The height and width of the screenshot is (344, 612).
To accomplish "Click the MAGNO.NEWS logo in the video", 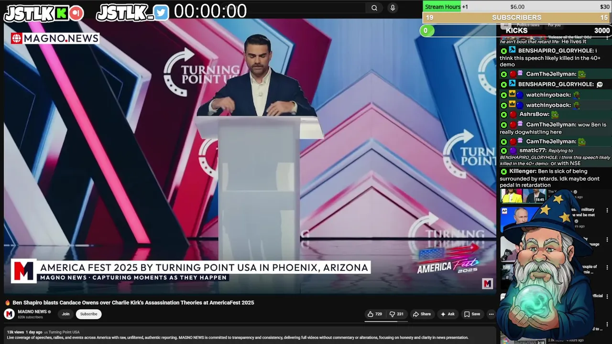I will 55,38.
